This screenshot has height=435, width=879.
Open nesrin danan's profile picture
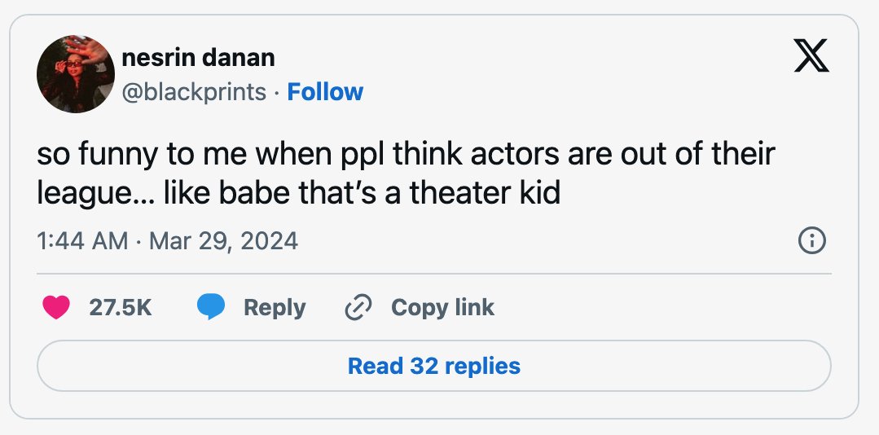(x=76, y=74)
